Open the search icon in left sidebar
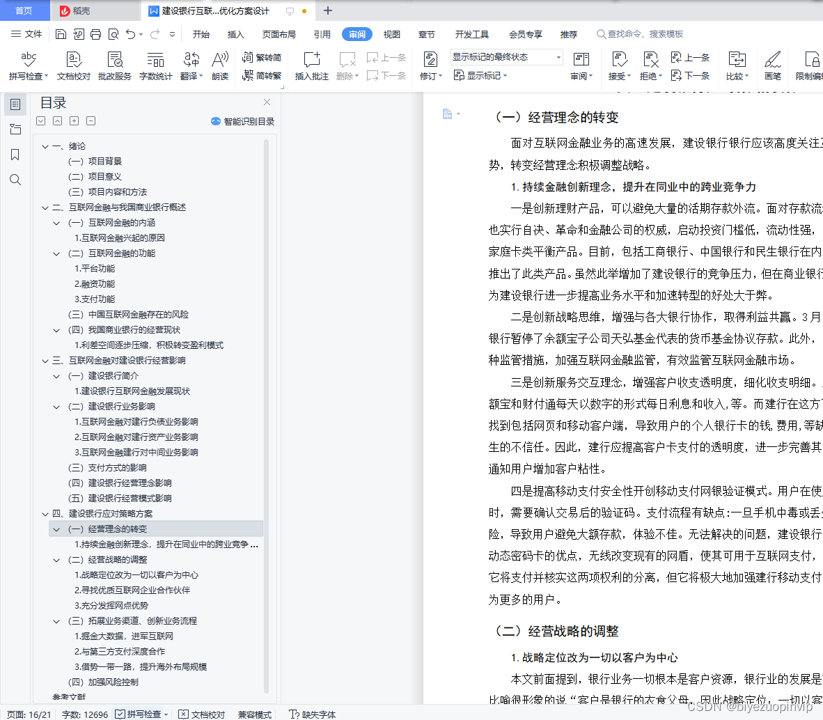 click(x=15, y=180)
